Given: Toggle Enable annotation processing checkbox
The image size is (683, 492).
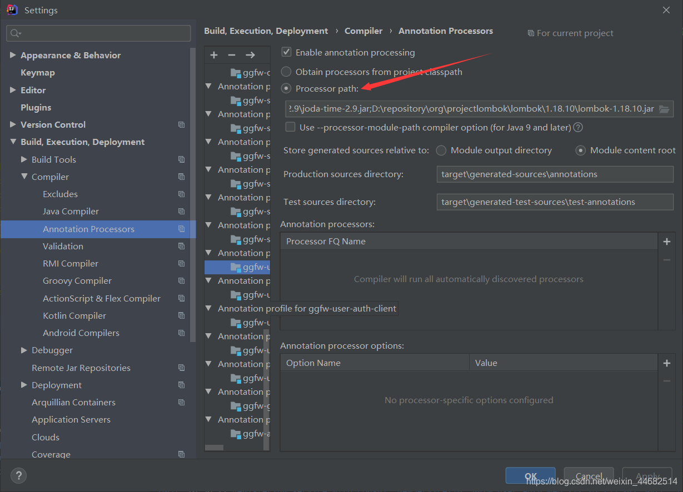Looking at the screenshot, I should (x=287, y=52).
